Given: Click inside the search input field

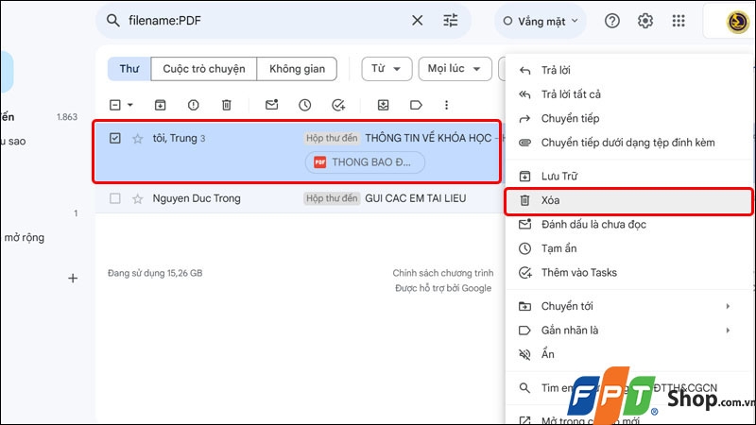Looking at the screenshot, I should click(x=266, y=21).
